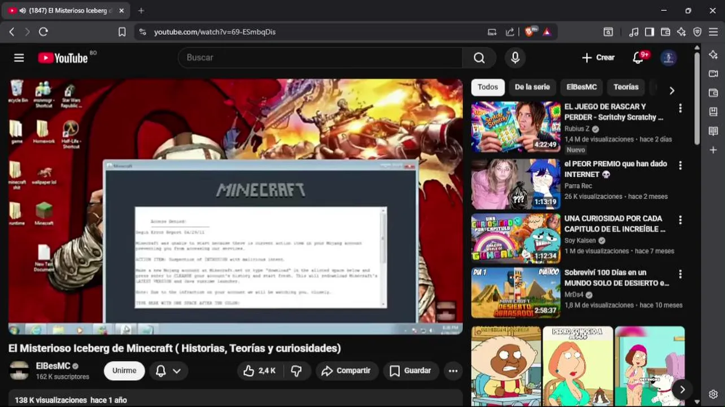Mute the tab via its speaker icon
This screenshot has height=407, width=725.
[23, 11]
